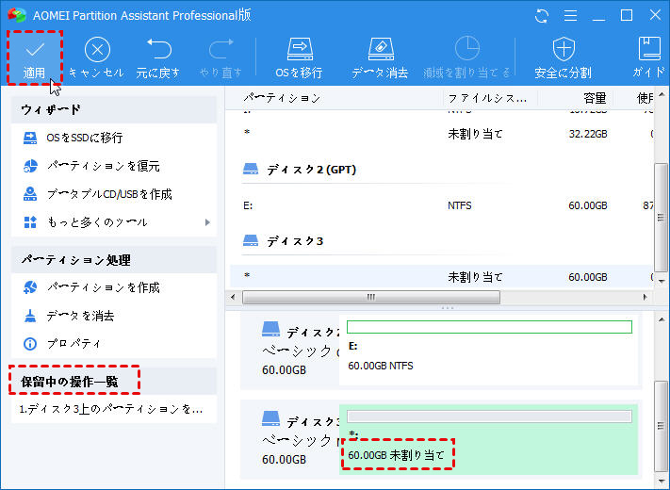Click the ウィザード section header
Viewport: 670px width, 490px height.
115,110
